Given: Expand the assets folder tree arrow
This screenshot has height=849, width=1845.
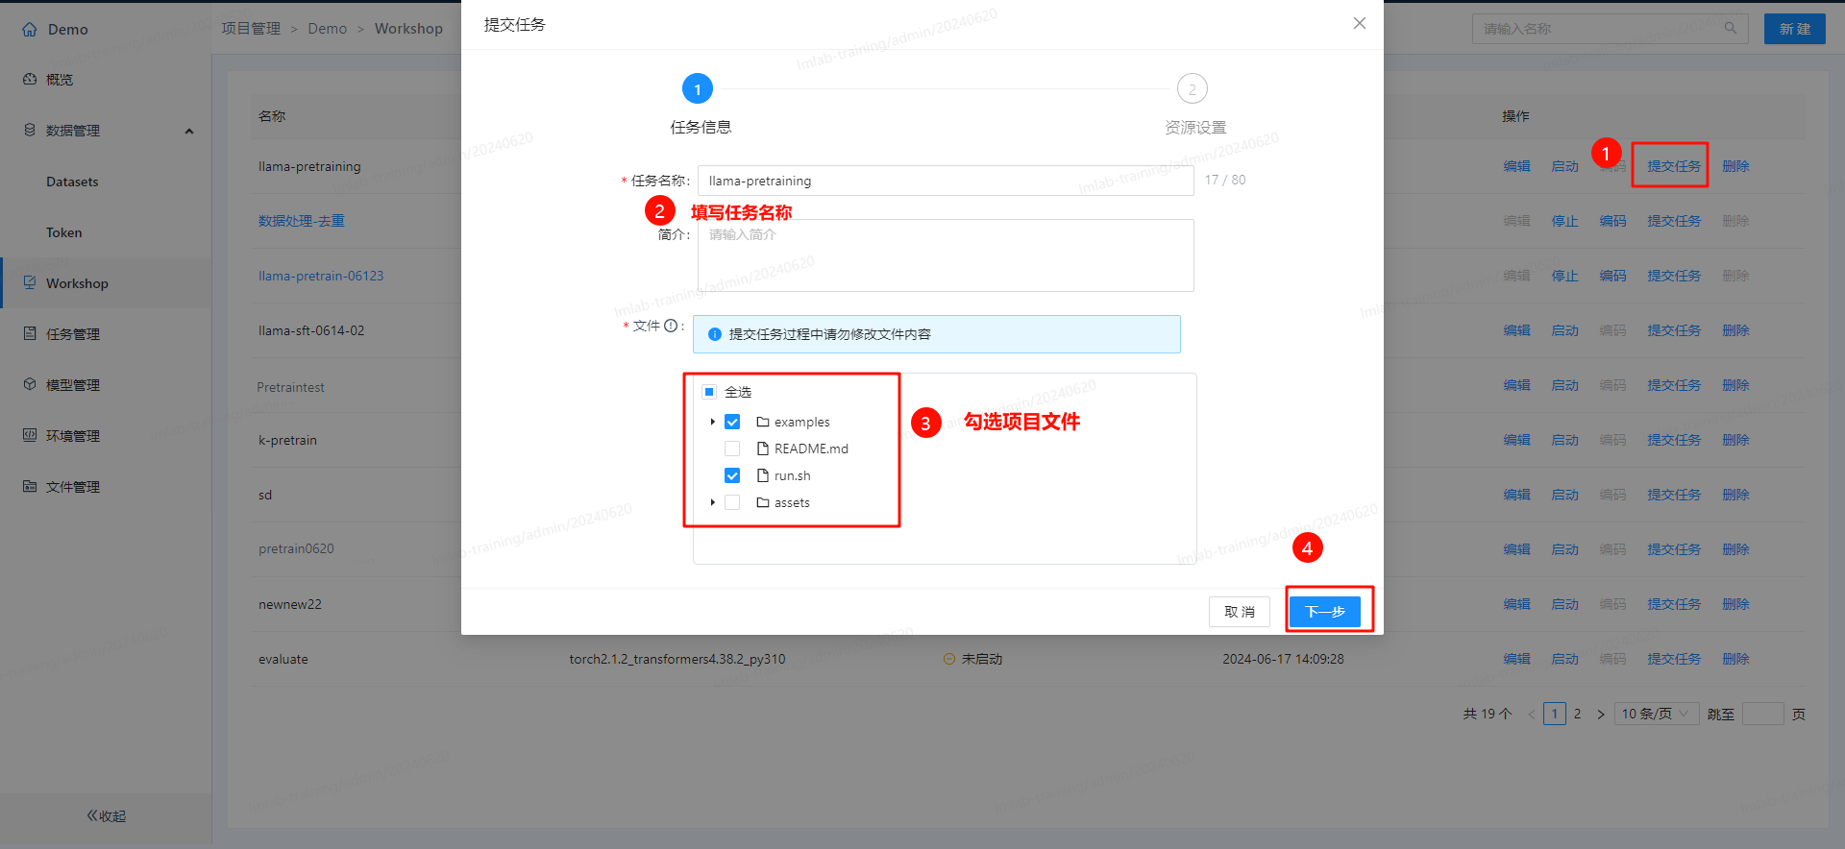Looking at the screenshot, I should tap(712, 502).
